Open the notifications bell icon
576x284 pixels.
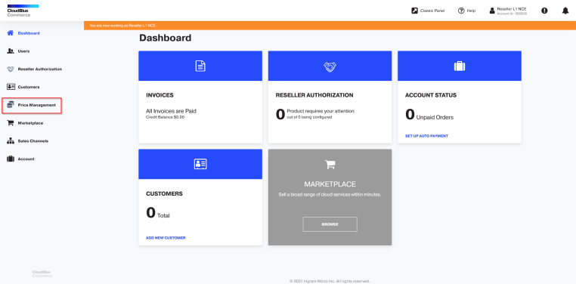click(565, 11)
